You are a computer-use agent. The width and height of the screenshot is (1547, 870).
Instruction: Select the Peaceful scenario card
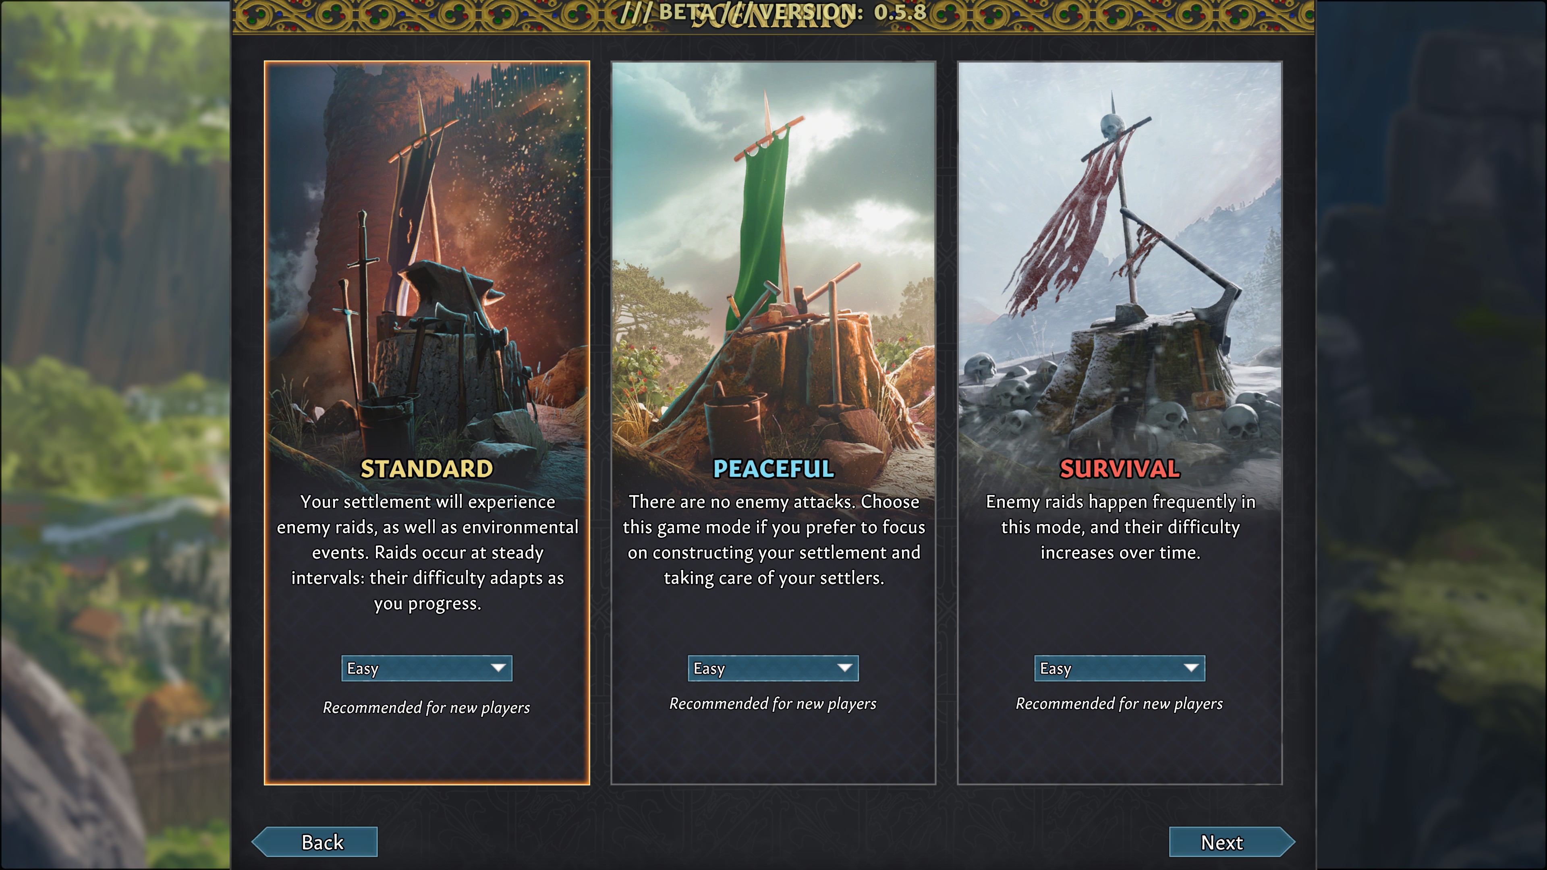773,423
